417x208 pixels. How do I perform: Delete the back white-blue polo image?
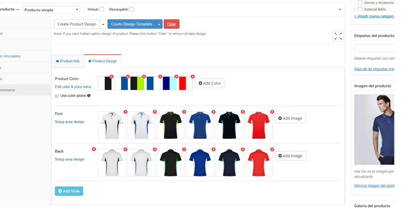(155, 149)
